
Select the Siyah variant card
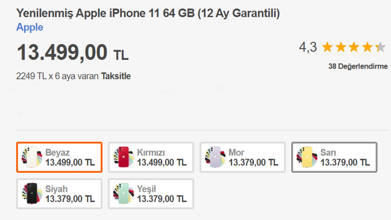[x=59, y=193]
